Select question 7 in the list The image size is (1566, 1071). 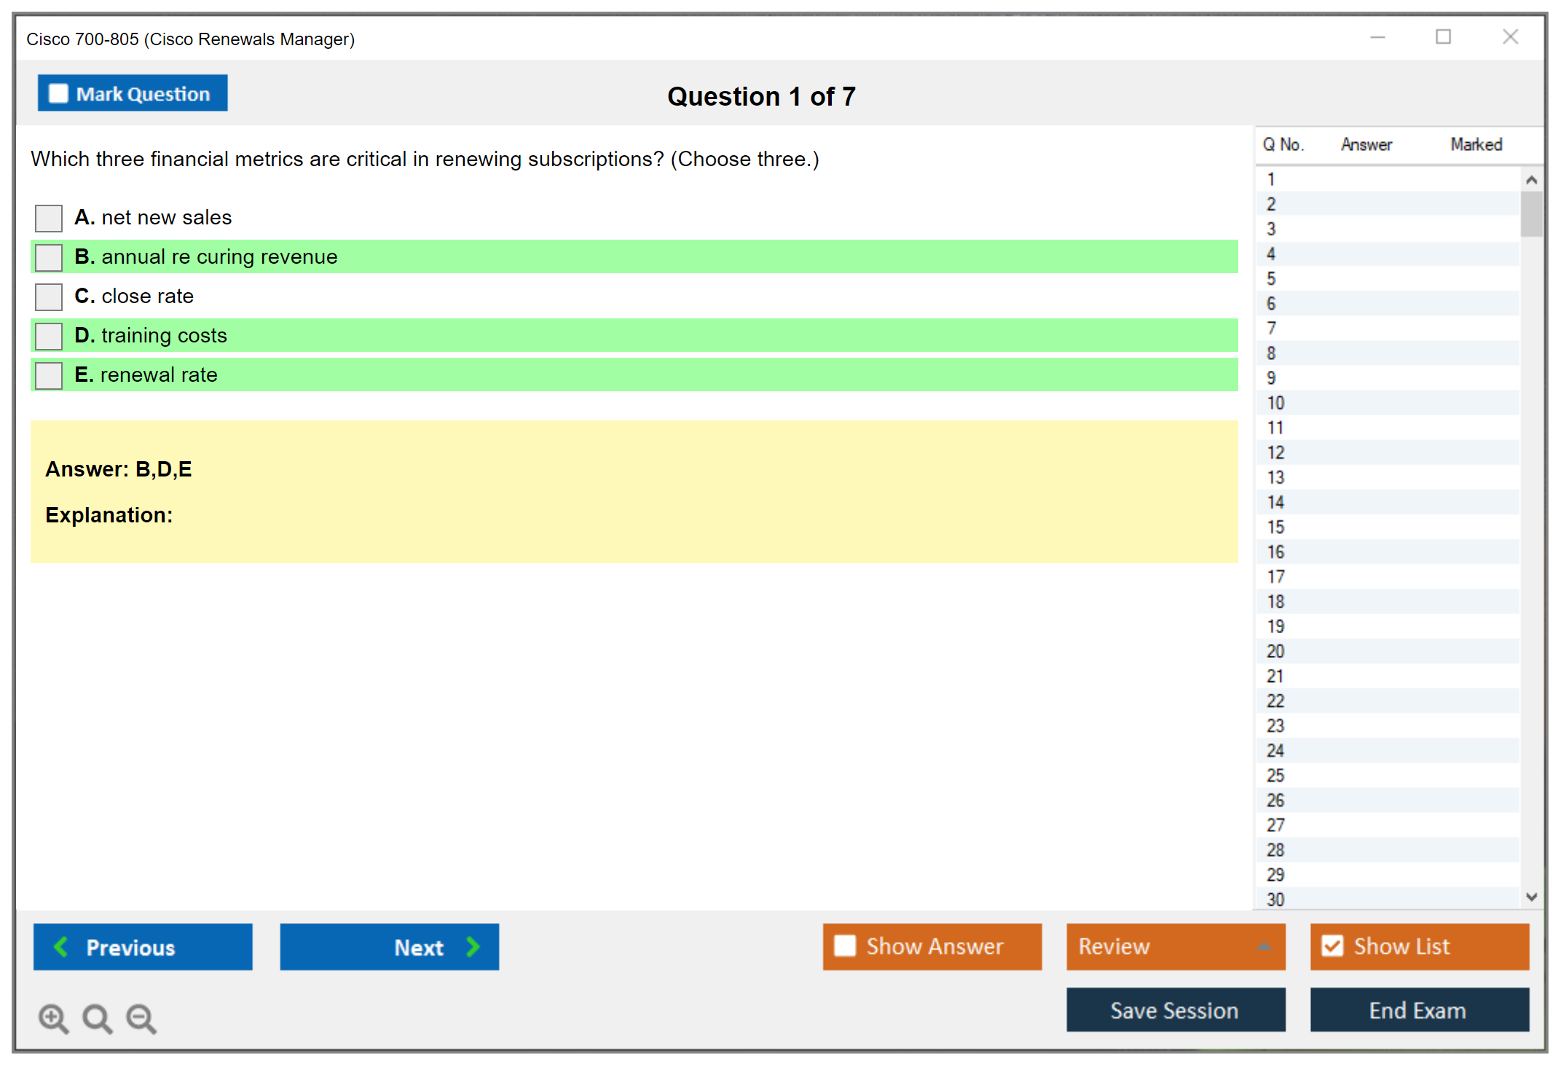click(x=1271, y=329)
